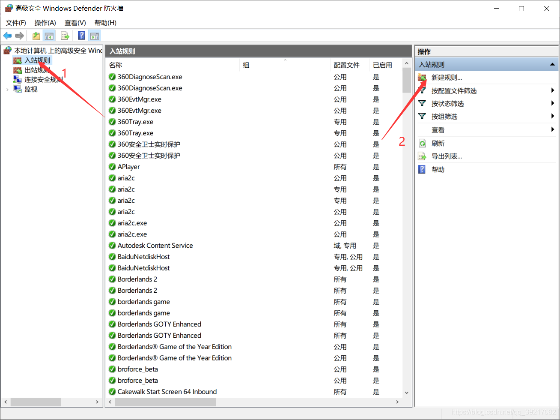The image size is (560, 420).
Task: Open 连接安全规则 via its tree icon
Action: click(x=18, y=80)
